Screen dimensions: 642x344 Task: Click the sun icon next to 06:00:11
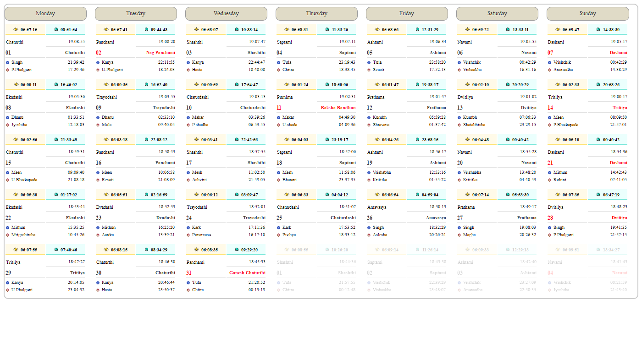coord(16,84)
